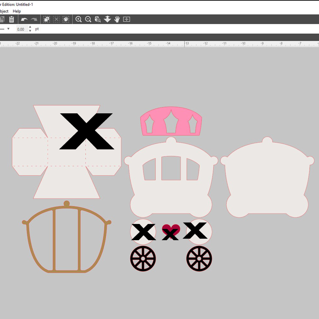Select by color using palette icon
The height and width of the screenshot is (319, 319).
coord(66,19)
